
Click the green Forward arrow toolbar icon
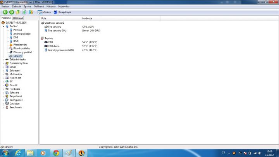(x=12, y=12)
